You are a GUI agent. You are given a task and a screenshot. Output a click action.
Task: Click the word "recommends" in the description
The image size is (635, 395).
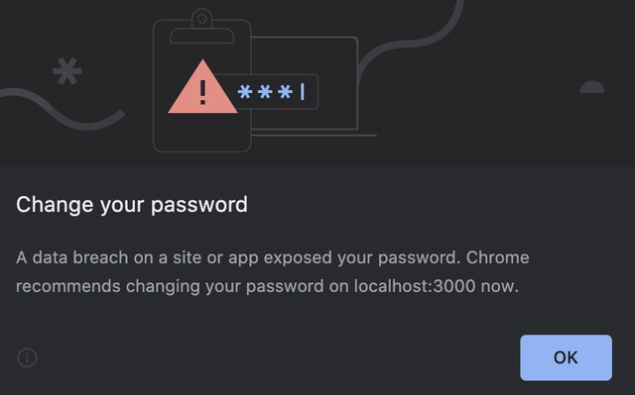pyautogui.click(x=68, y=286)
